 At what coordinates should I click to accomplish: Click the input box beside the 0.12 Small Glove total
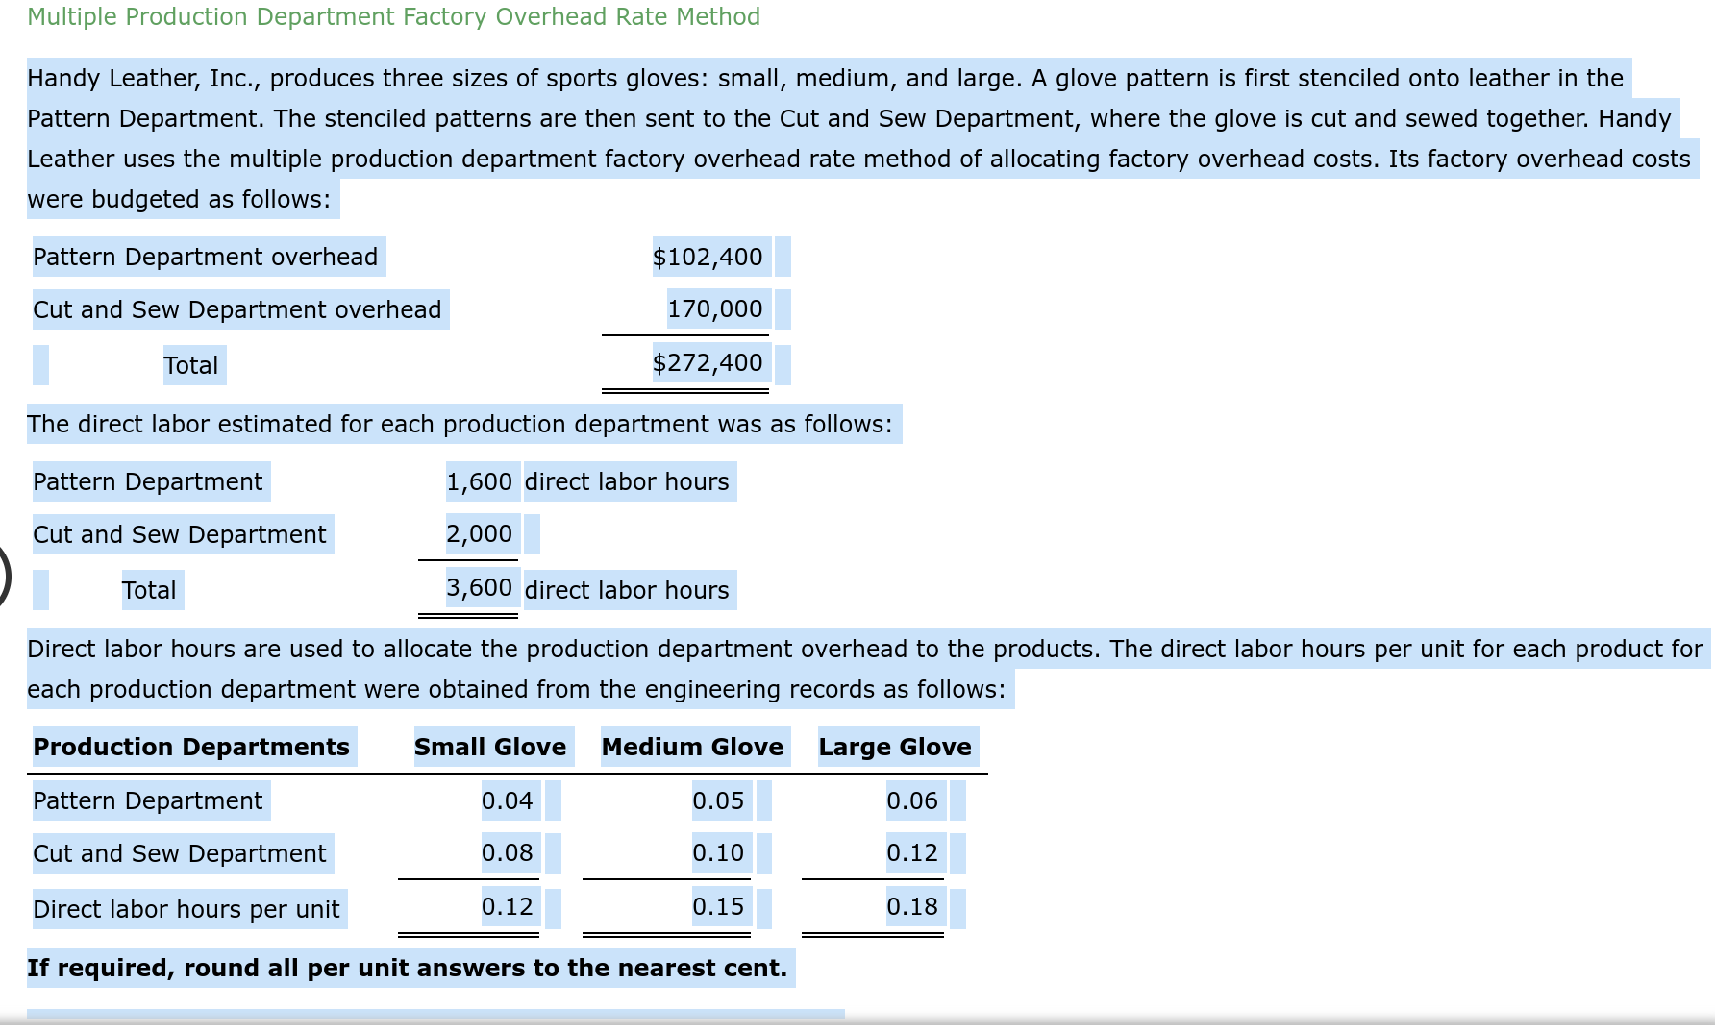point(553,907)
